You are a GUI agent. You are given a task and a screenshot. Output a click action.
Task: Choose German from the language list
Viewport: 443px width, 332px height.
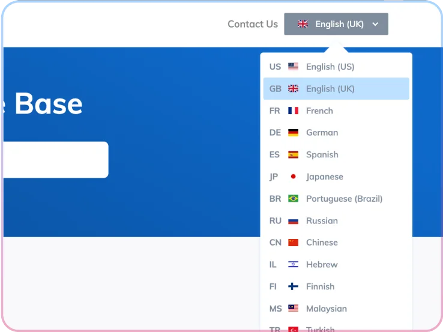[x=336, y=133]
